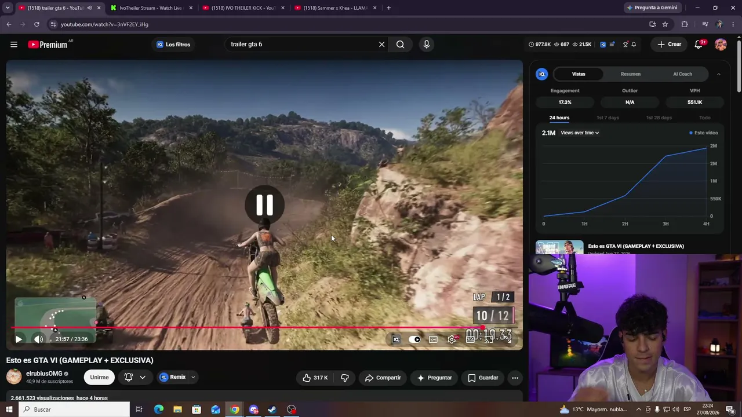Open player settings gear
The width and height of the screenshot is (742, 417).
coord(452,339)
